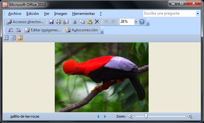The height and width of the screenshot is (123, 204).
Task: Click the 28% zoom value box
Action: click(127, 22)
